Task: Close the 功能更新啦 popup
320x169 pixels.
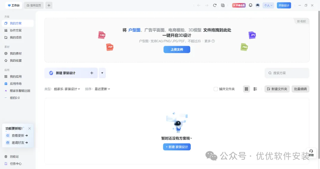Action: (x=30, y=128)
